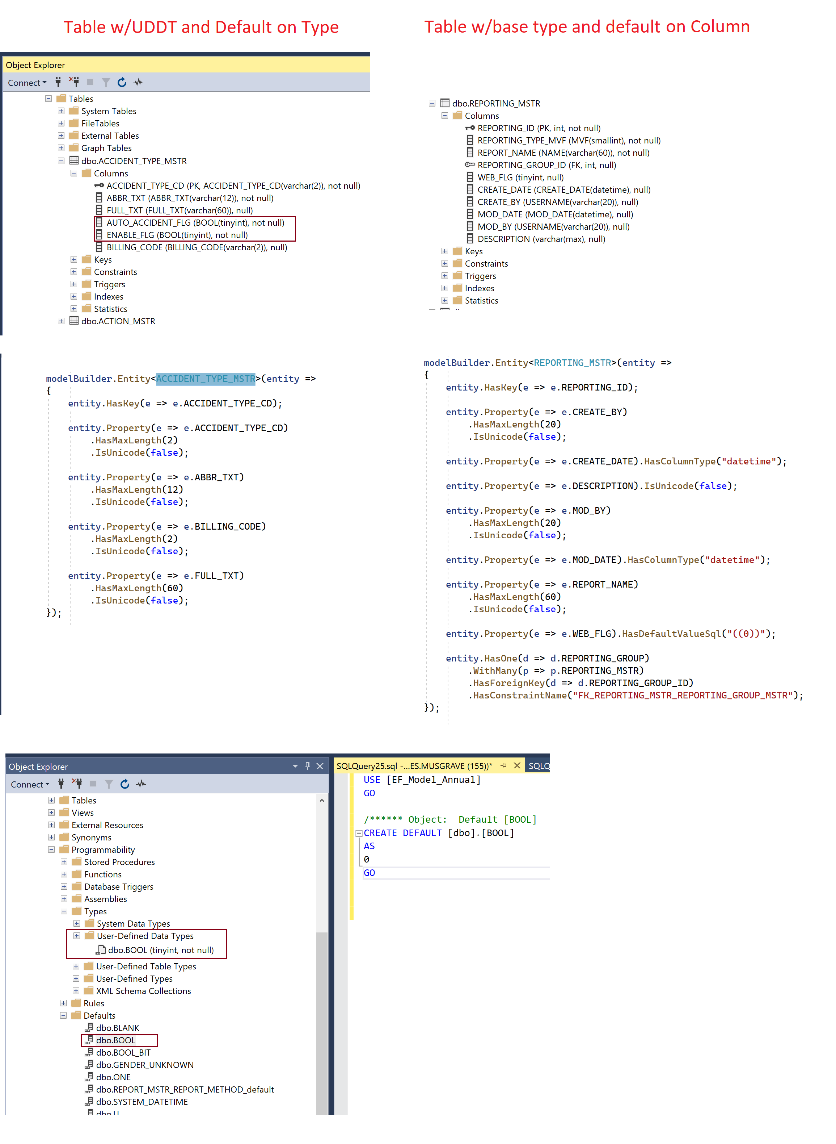Screen dimensions: 836x1144
Task: Expand the System Tables node
Action: (61, 111)
